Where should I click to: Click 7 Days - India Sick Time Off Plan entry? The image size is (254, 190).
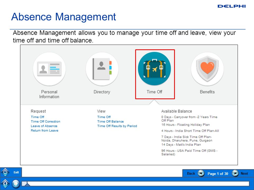click(187, 139)
